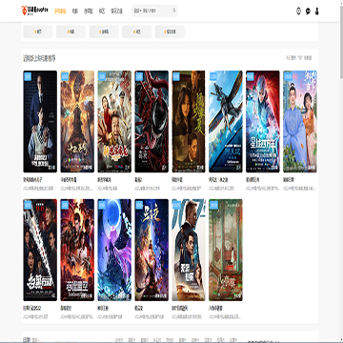Click the third gray category button
Viewport: 343px width, 343px height.
tap(104, 31)
